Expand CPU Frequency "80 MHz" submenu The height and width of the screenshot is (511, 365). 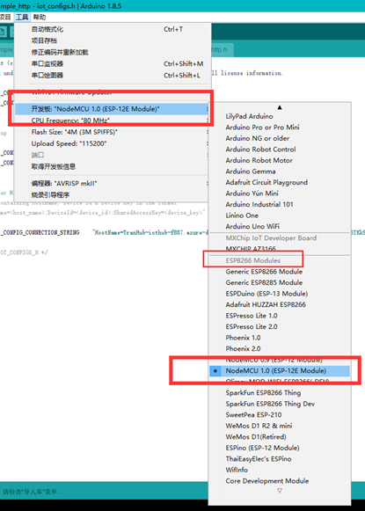111,120
